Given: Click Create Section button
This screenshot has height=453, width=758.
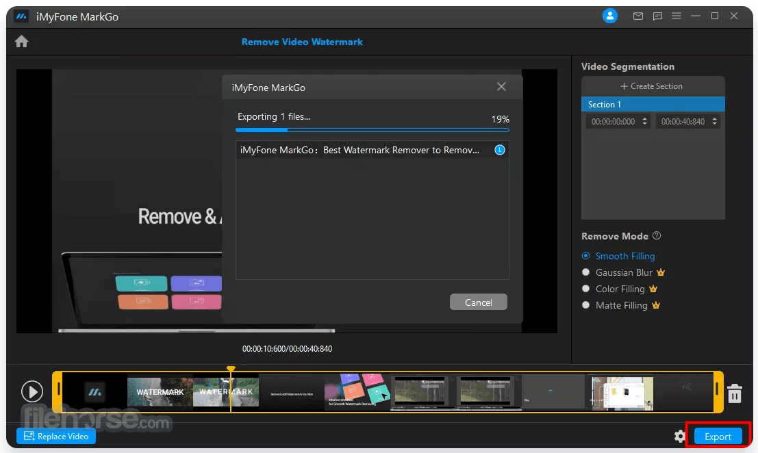Looking at the screenshot, I should [x=651, y=86].
